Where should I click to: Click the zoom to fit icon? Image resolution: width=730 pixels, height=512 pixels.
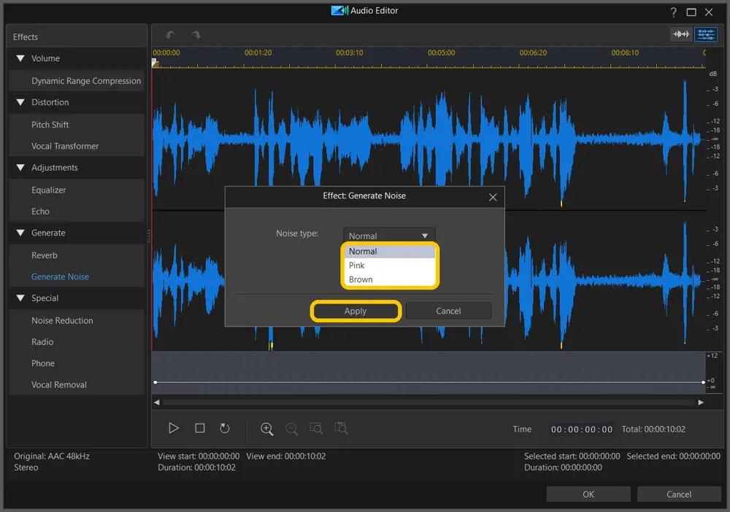341,428
